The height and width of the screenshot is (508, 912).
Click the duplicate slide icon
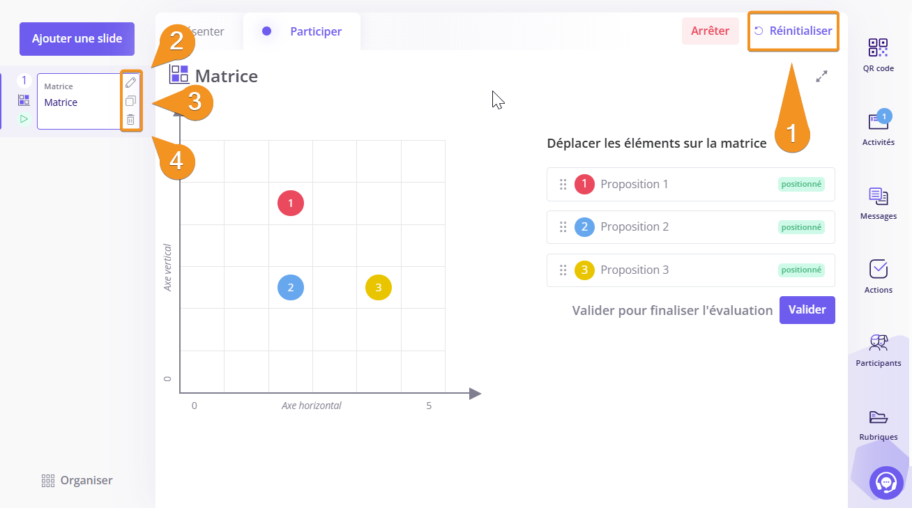(130, 101)
